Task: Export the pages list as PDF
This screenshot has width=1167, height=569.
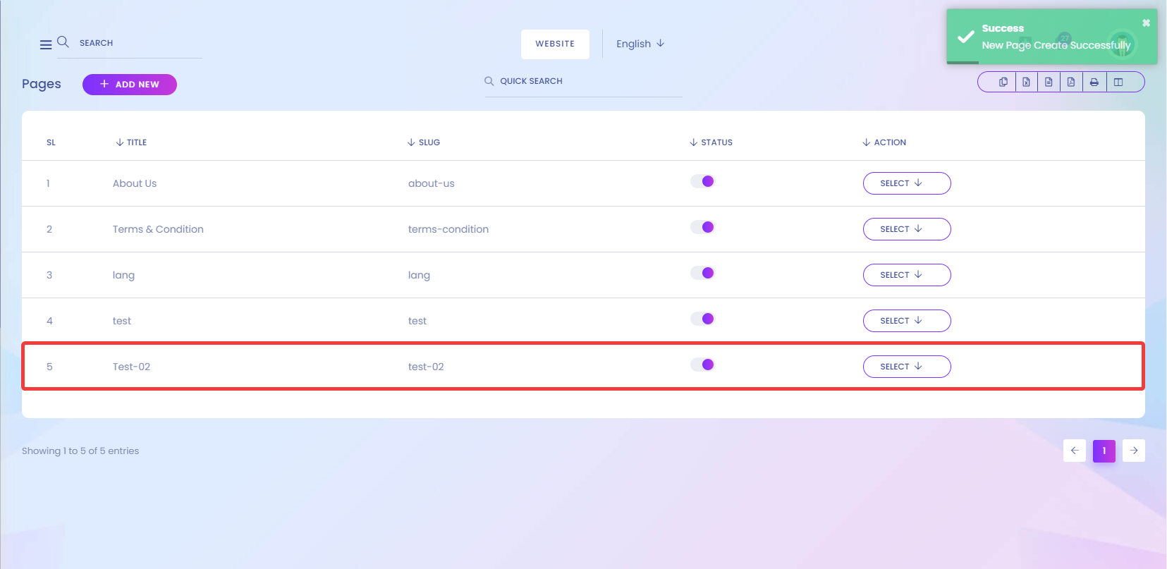Action: [1071, 82]
